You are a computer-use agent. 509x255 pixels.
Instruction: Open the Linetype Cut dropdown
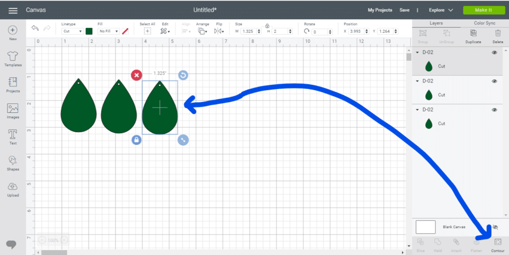(73, 31)
